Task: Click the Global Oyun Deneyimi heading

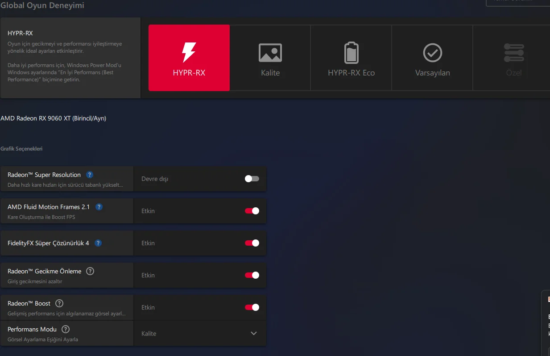Action: (42, 5)
